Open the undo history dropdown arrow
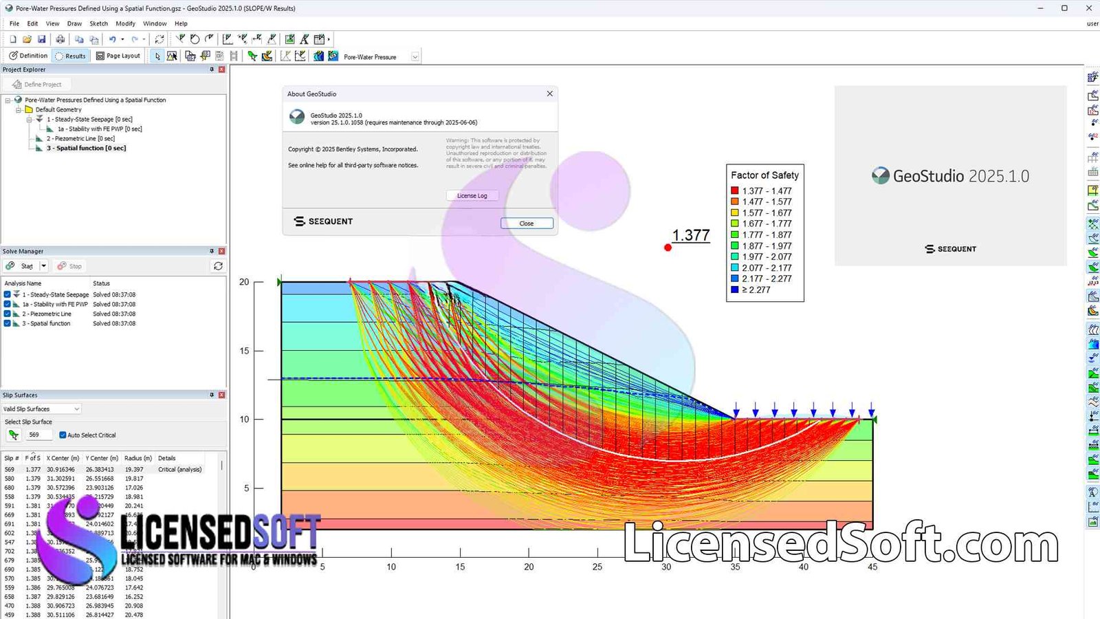 click(122, 39)
